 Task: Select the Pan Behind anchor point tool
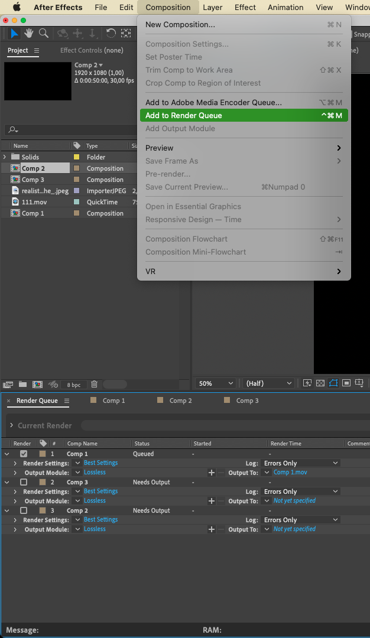126,33
